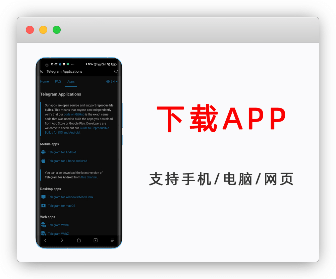Image resolution: width=336 pixels, height=279 pixels.
Task: Go to browser home icon
Action: (x=79, y=240)
